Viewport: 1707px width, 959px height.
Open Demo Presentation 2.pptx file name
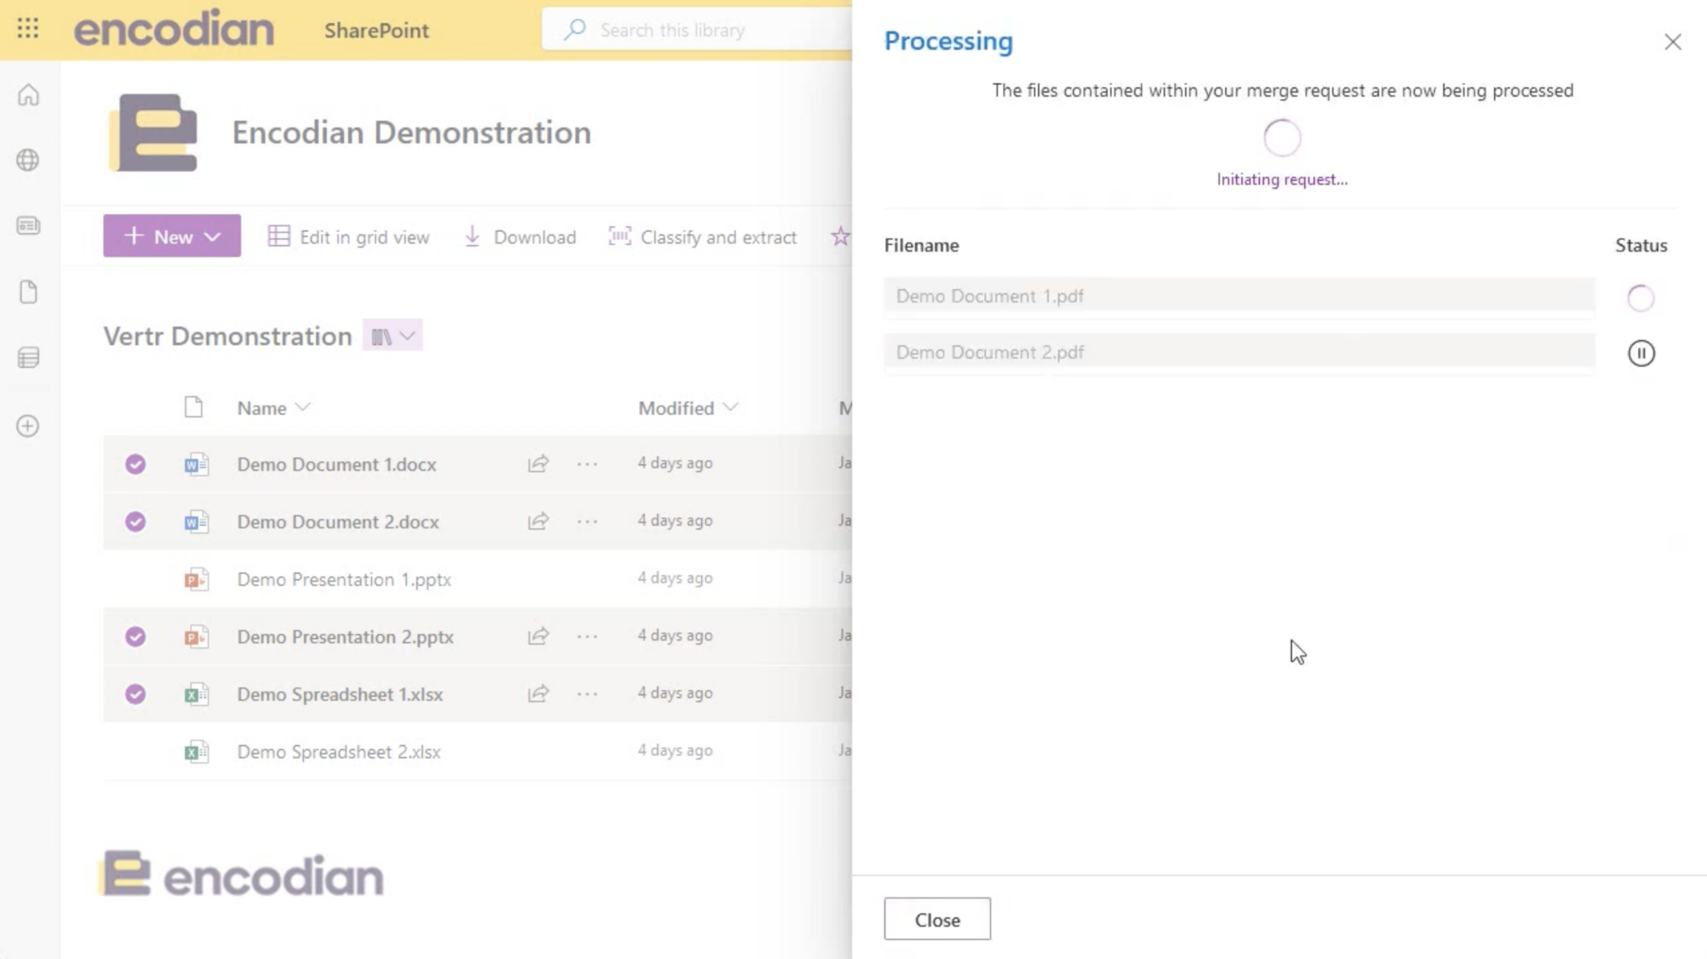coord(345,637)
